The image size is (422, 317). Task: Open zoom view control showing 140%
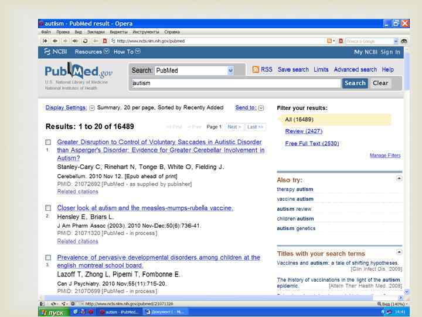(393, 304)
